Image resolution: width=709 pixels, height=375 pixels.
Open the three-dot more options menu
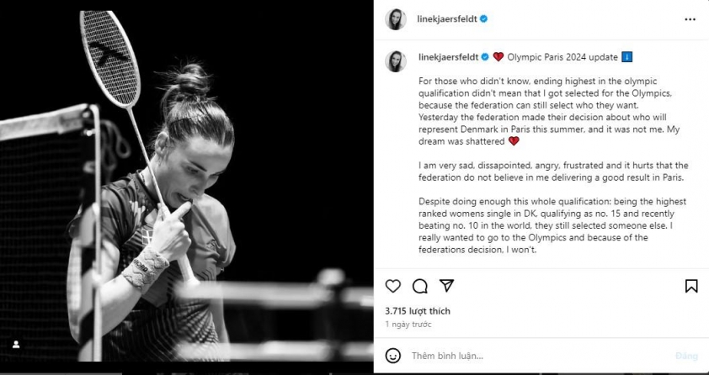[x=690, y=19]
